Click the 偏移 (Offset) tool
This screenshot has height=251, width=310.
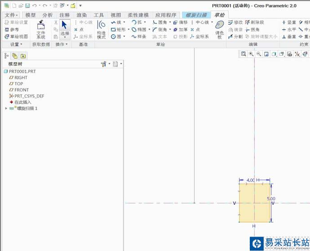tap(181, 22)
